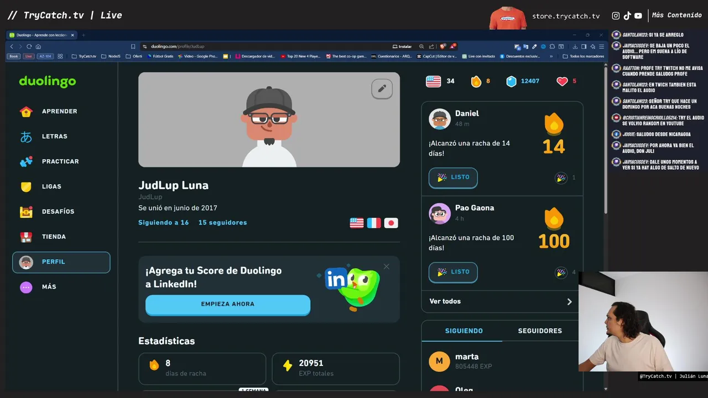This screenshot has width=708, height=398.
Task: Click the pencil edit avatar icon
Action: (382, 88)
